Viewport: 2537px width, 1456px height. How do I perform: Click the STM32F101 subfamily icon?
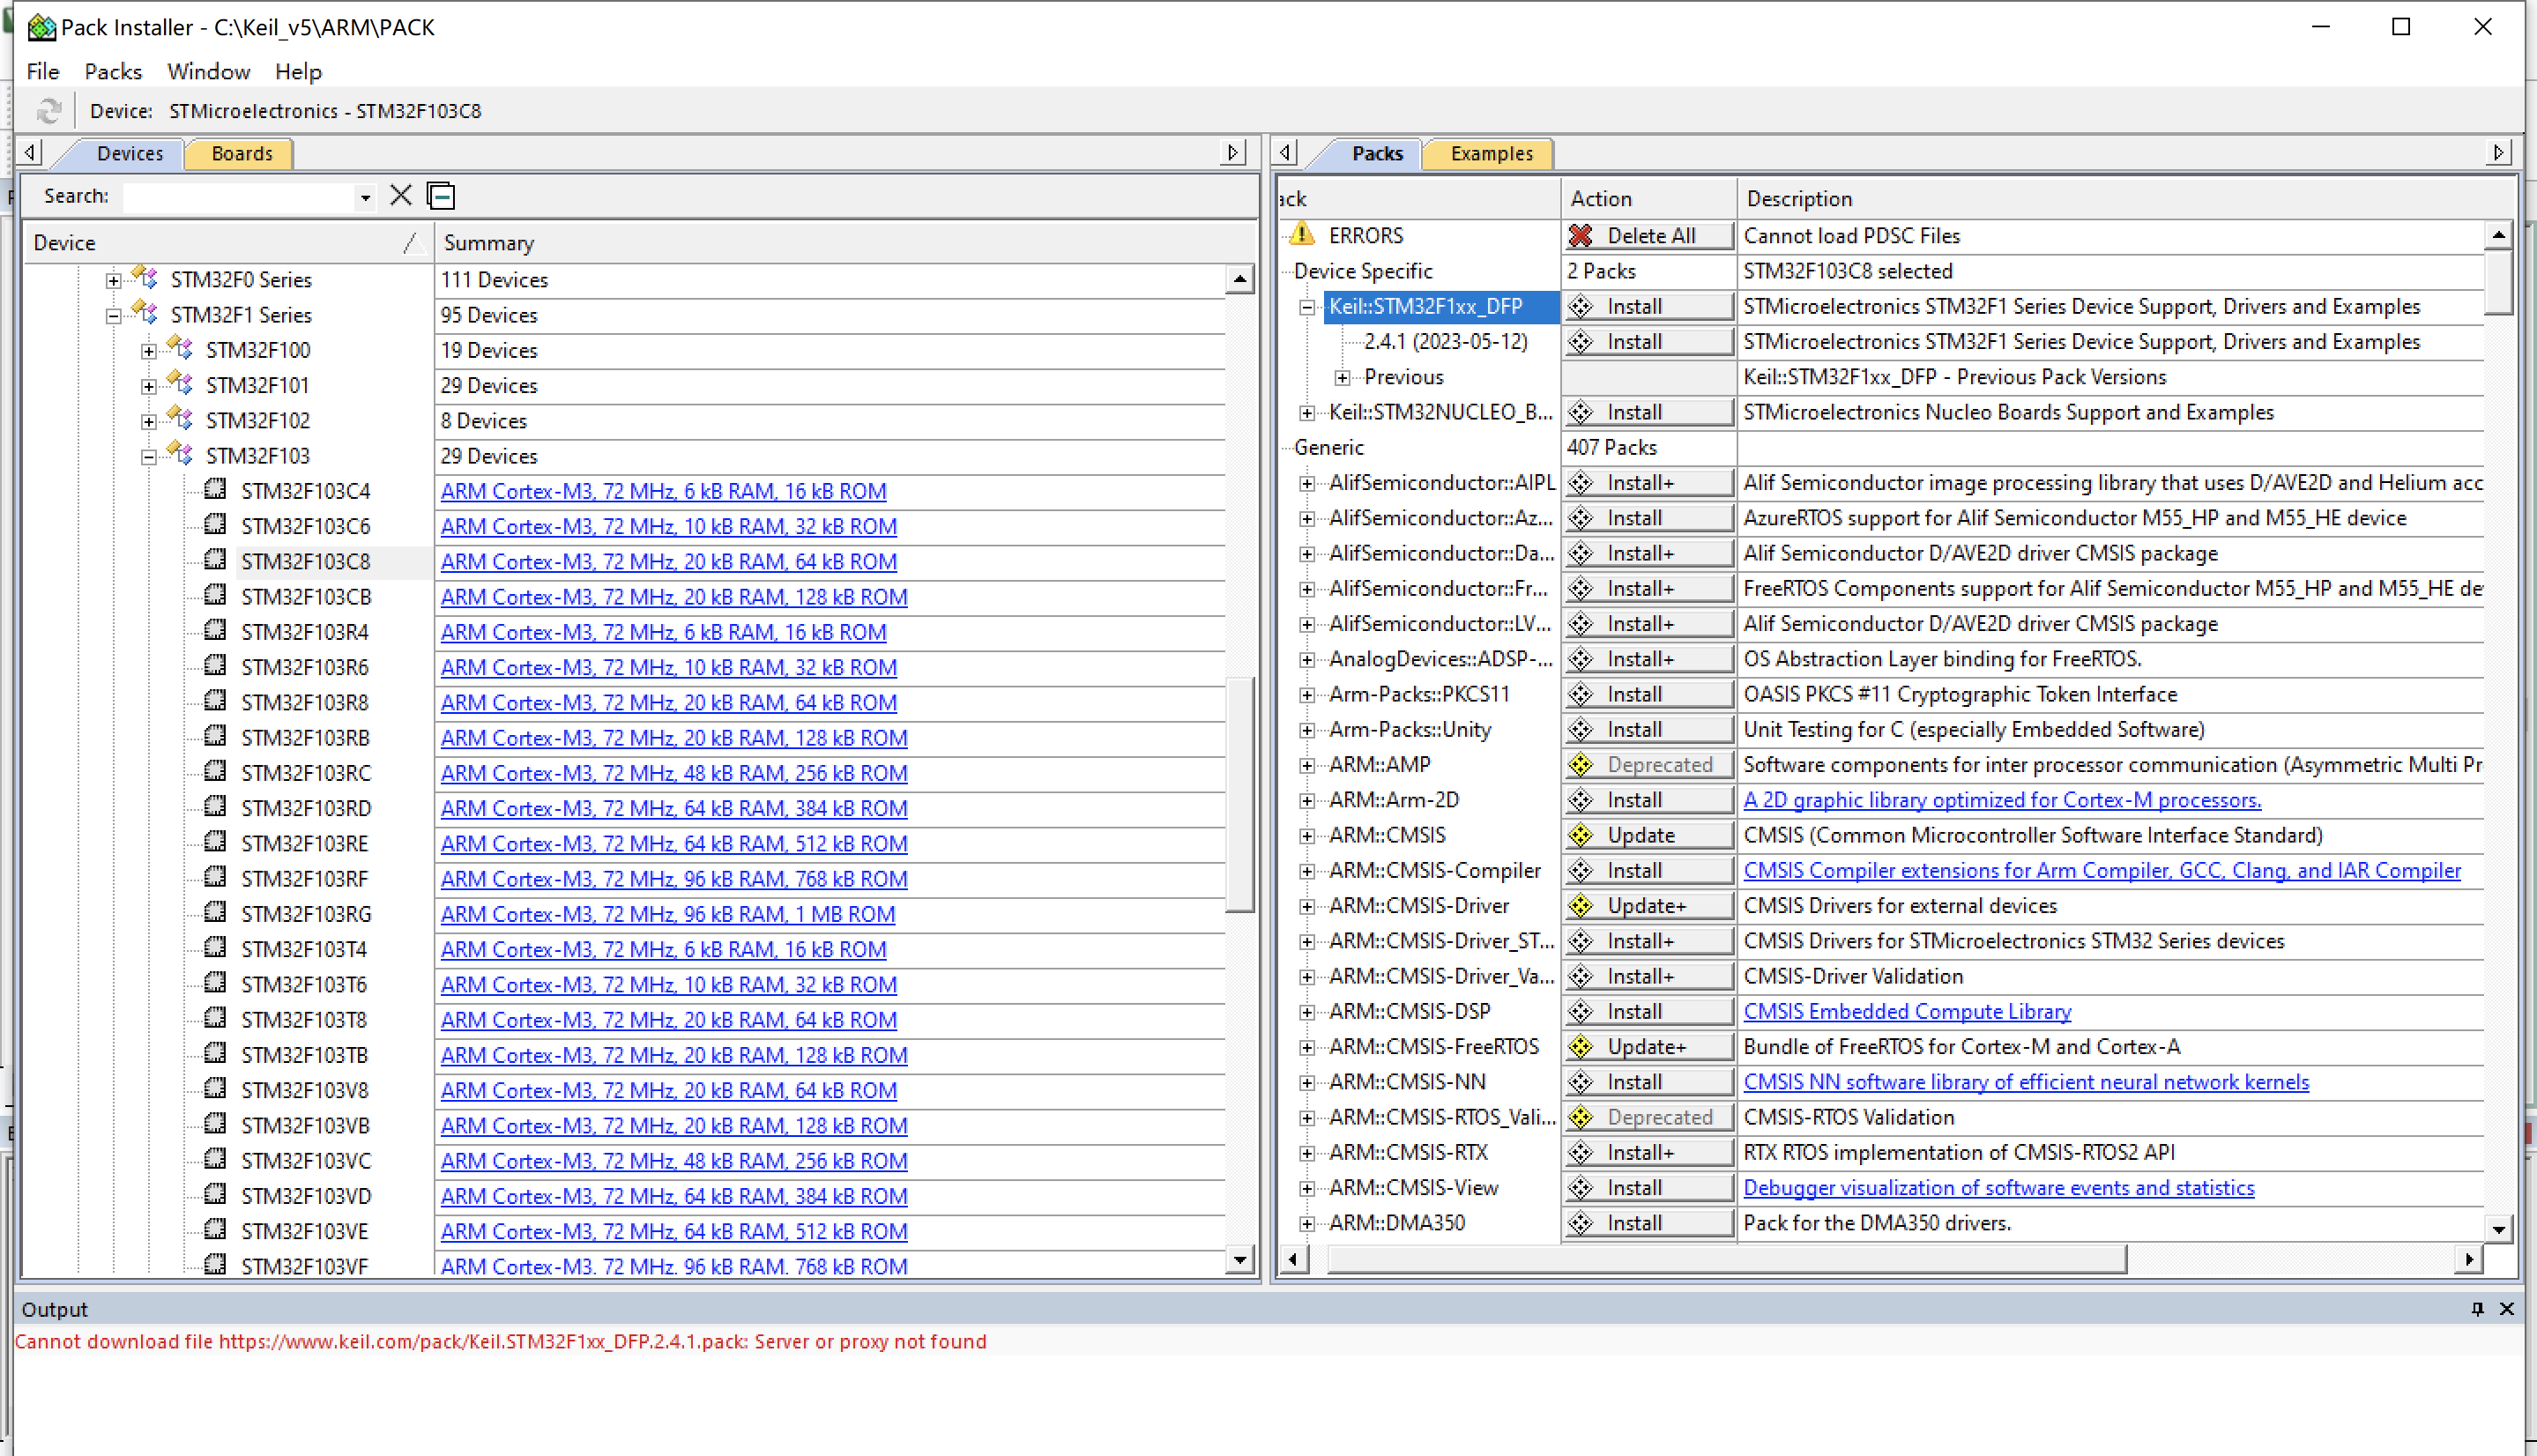click(x=181, y=383)
